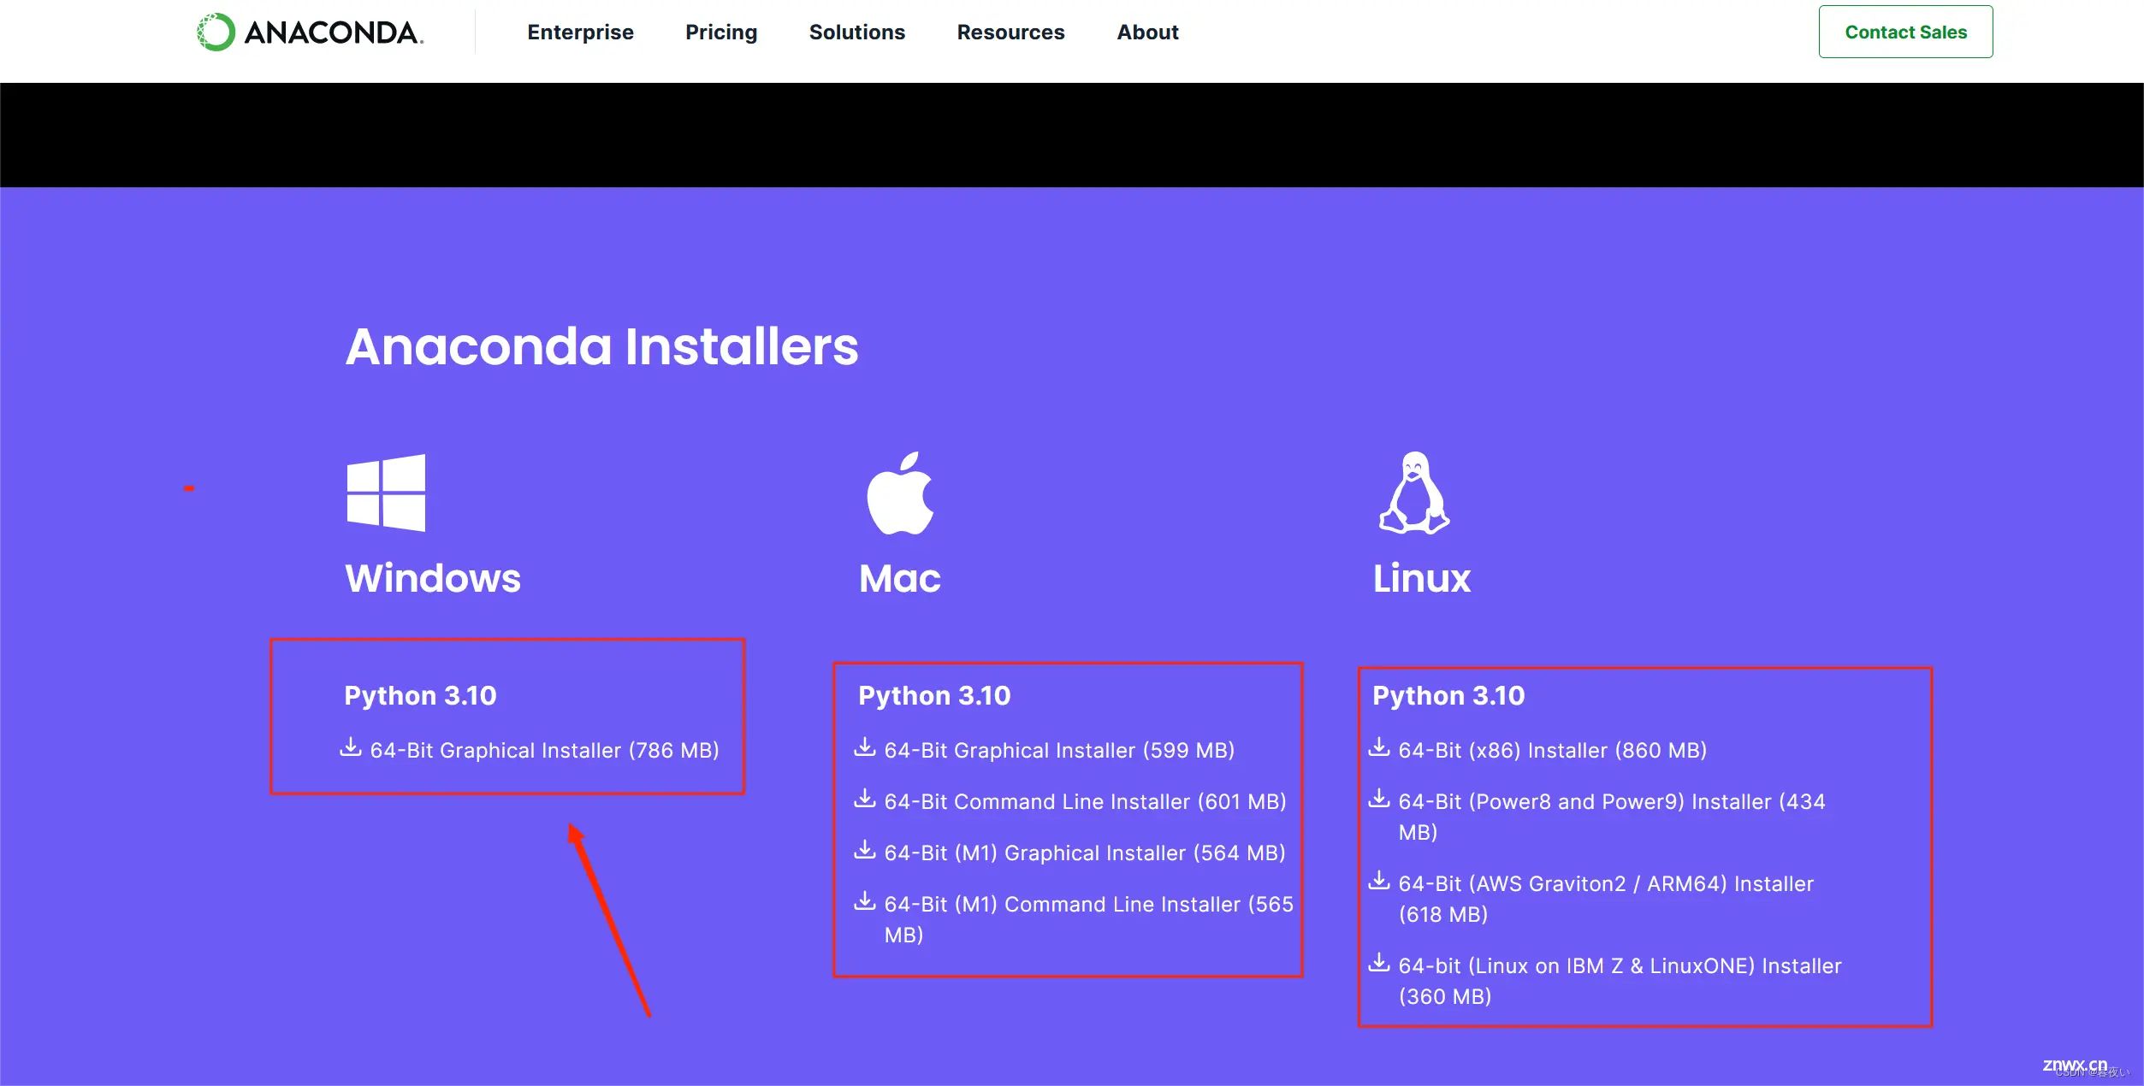Download Linux Power8 and Power9 Installer
The height and width of the screenshot is (1086, 2144).
1612,817
